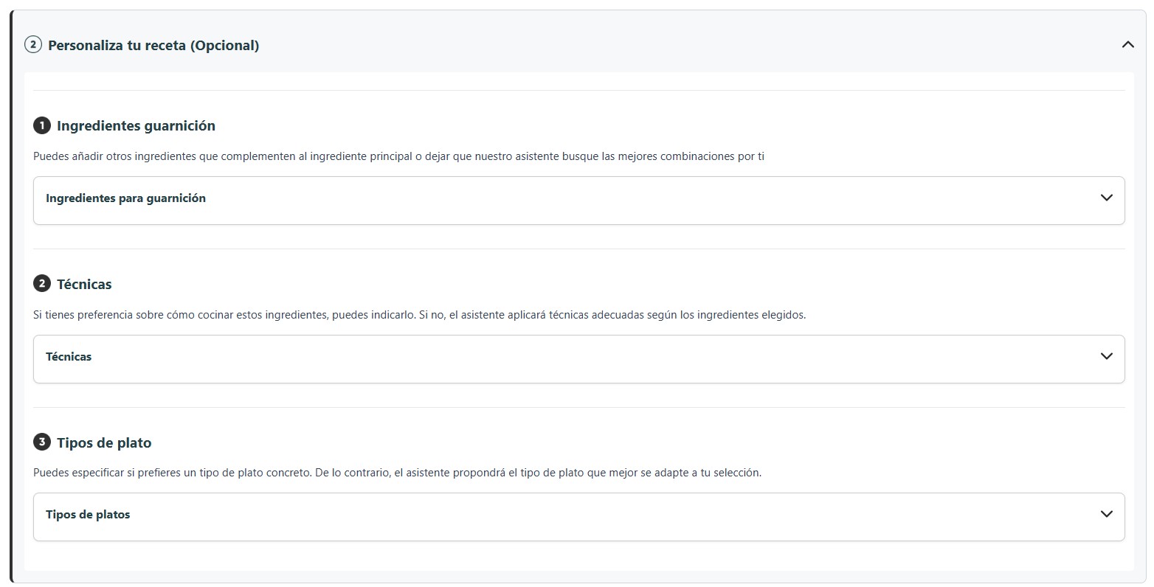Click the number 2 badge beside Técnicas heading
The width and height of the screenshot is (1154, 587).
click(42, 284)
